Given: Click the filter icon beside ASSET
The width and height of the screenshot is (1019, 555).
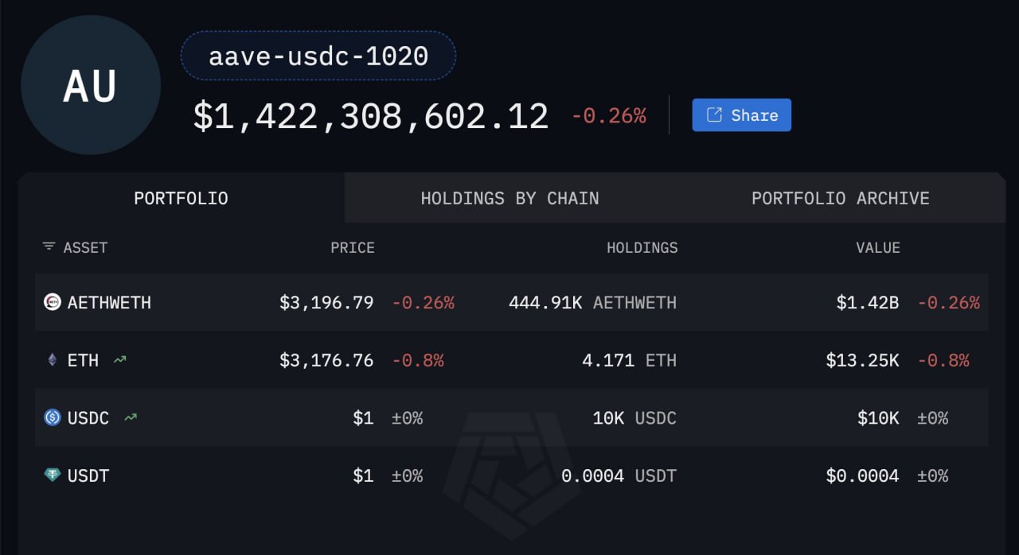Looking at the screenshot, I should click(49, 247).
